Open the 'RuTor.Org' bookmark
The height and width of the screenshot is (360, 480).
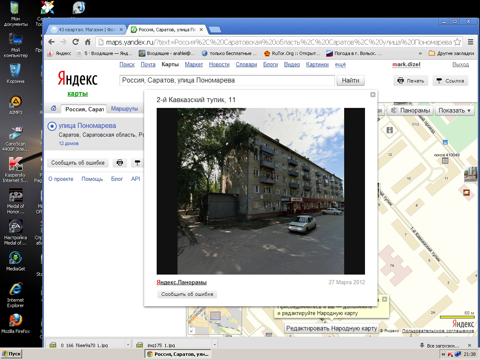pyautogui.click(x=292, y=53)
